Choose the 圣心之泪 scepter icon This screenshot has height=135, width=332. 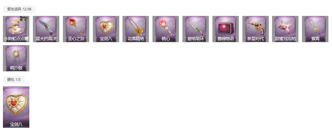[76, 29]
